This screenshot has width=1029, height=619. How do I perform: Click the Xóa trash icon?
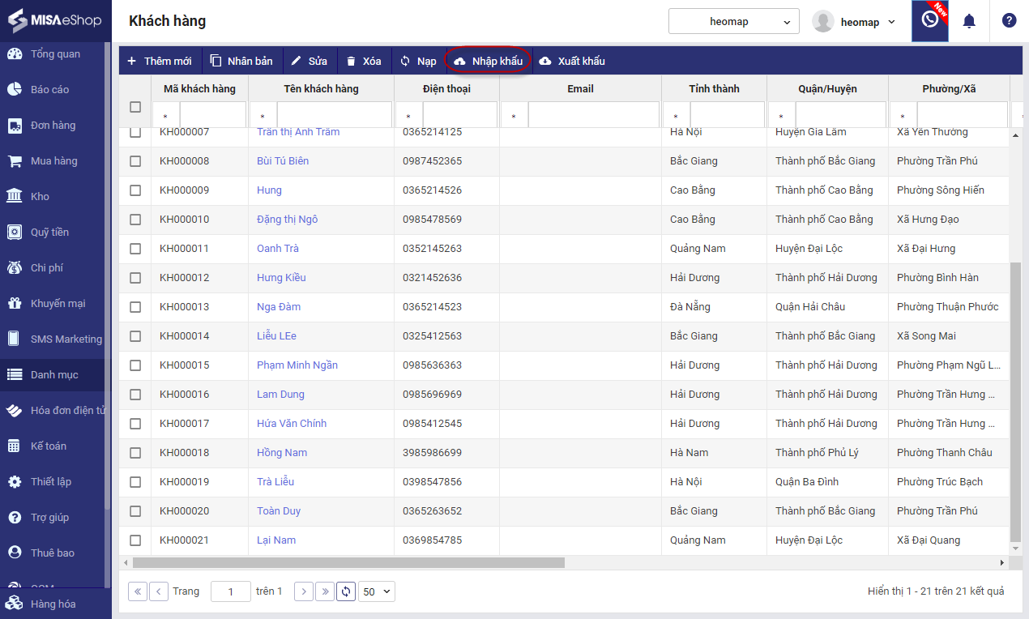pos(351,61)
